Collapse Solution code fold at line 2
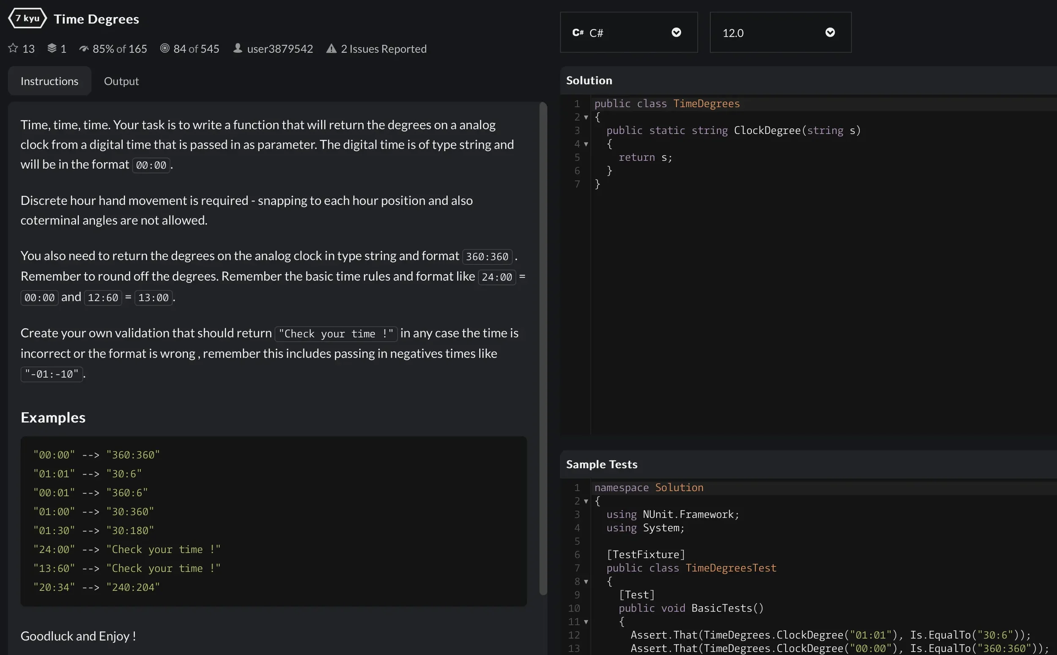This screenshot has height=655, width=1057. tap(586, 117)
